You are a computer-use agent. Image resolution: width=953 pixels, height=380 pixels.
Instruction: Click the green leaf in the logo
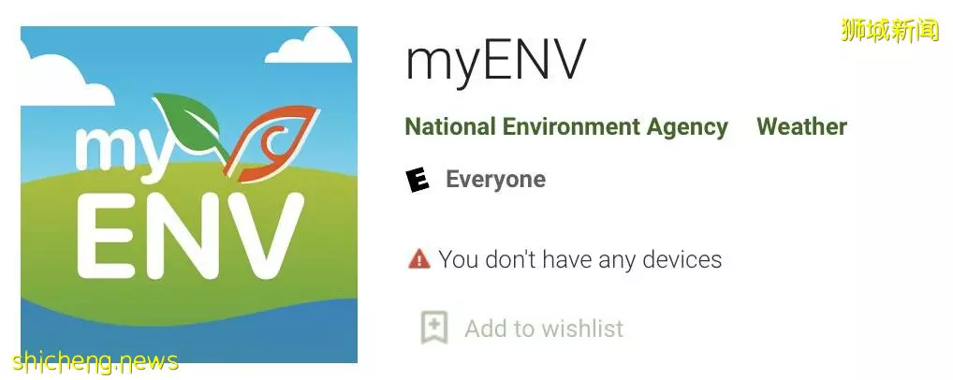[x=190, y=125]
